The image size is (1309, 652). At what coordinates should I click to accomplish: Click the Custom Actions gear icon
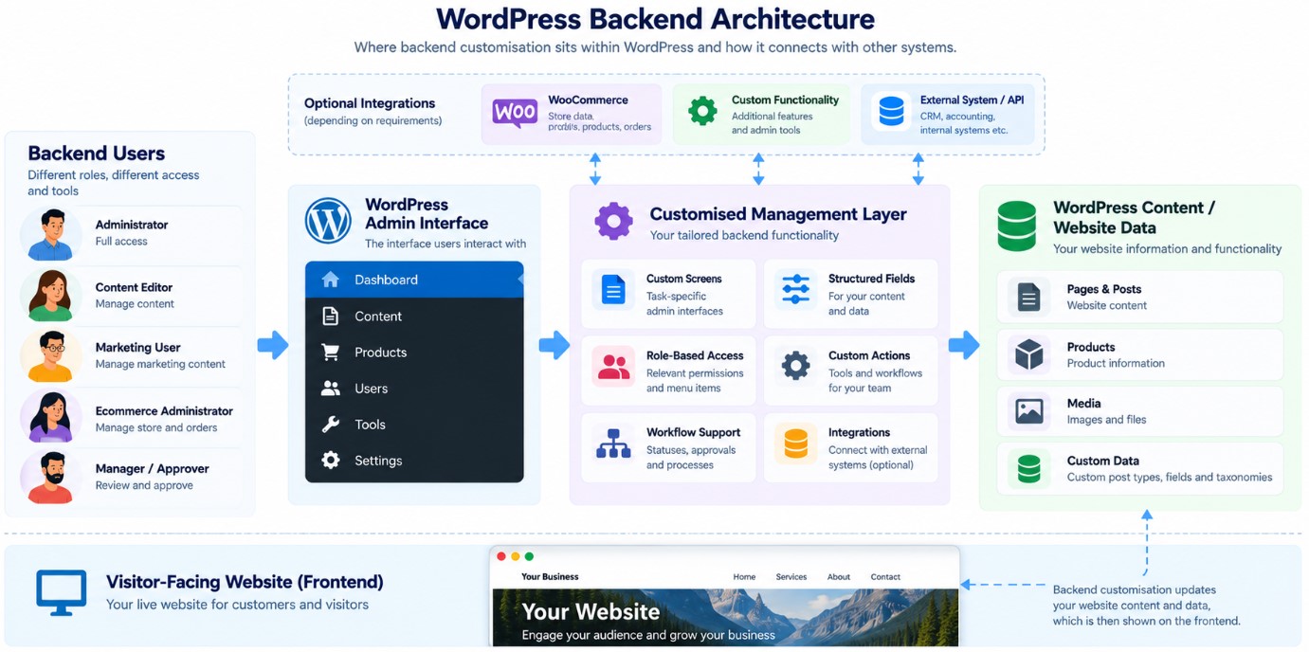pos(795,366)
